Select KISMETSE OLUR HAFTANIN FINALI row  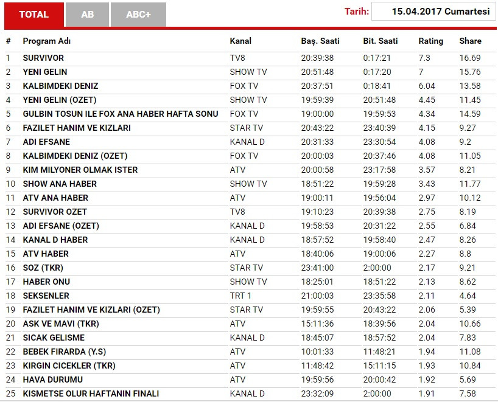(91, 394)
